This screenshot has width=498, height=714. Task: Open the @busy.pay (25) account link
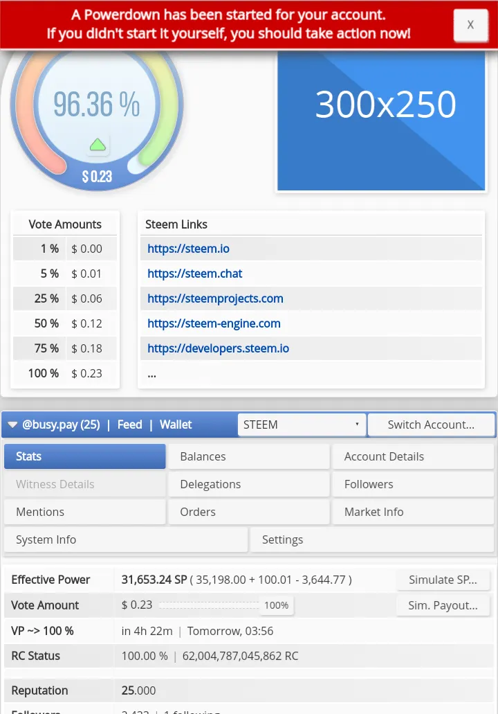pyautogui.click(x=61, y=425)
